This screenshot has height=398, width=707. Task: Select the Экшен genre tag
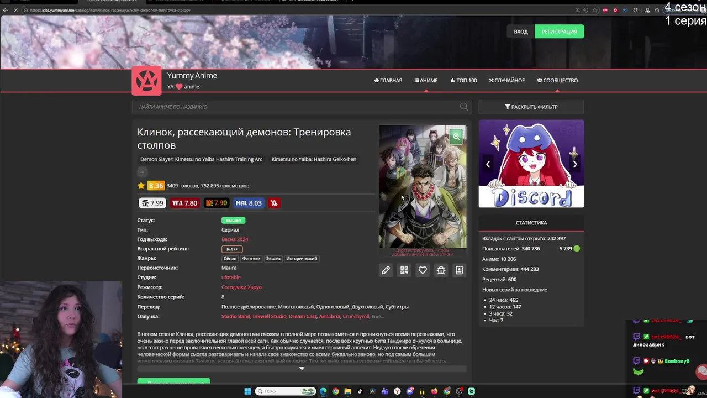click(x=273, y=259)
